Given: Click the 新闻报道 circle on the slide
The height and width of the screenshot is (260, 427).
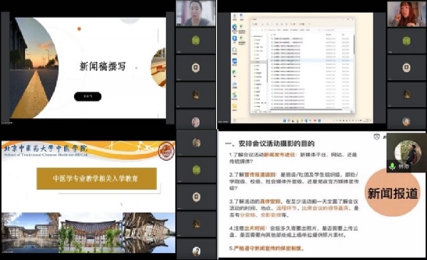Looking at the screenshot, I should tap(392, 194).
